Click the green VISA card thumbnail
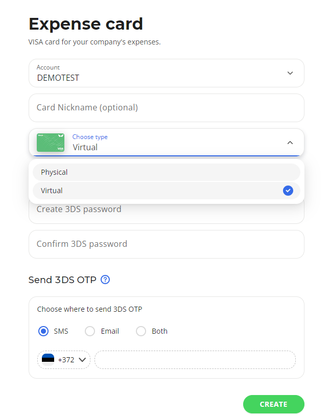The image size is (330, 417). [51, 143]
